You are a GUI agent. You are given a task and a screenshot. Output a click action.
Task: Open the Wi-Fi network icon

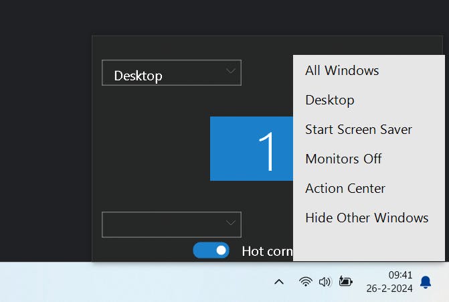coord(305,282)
